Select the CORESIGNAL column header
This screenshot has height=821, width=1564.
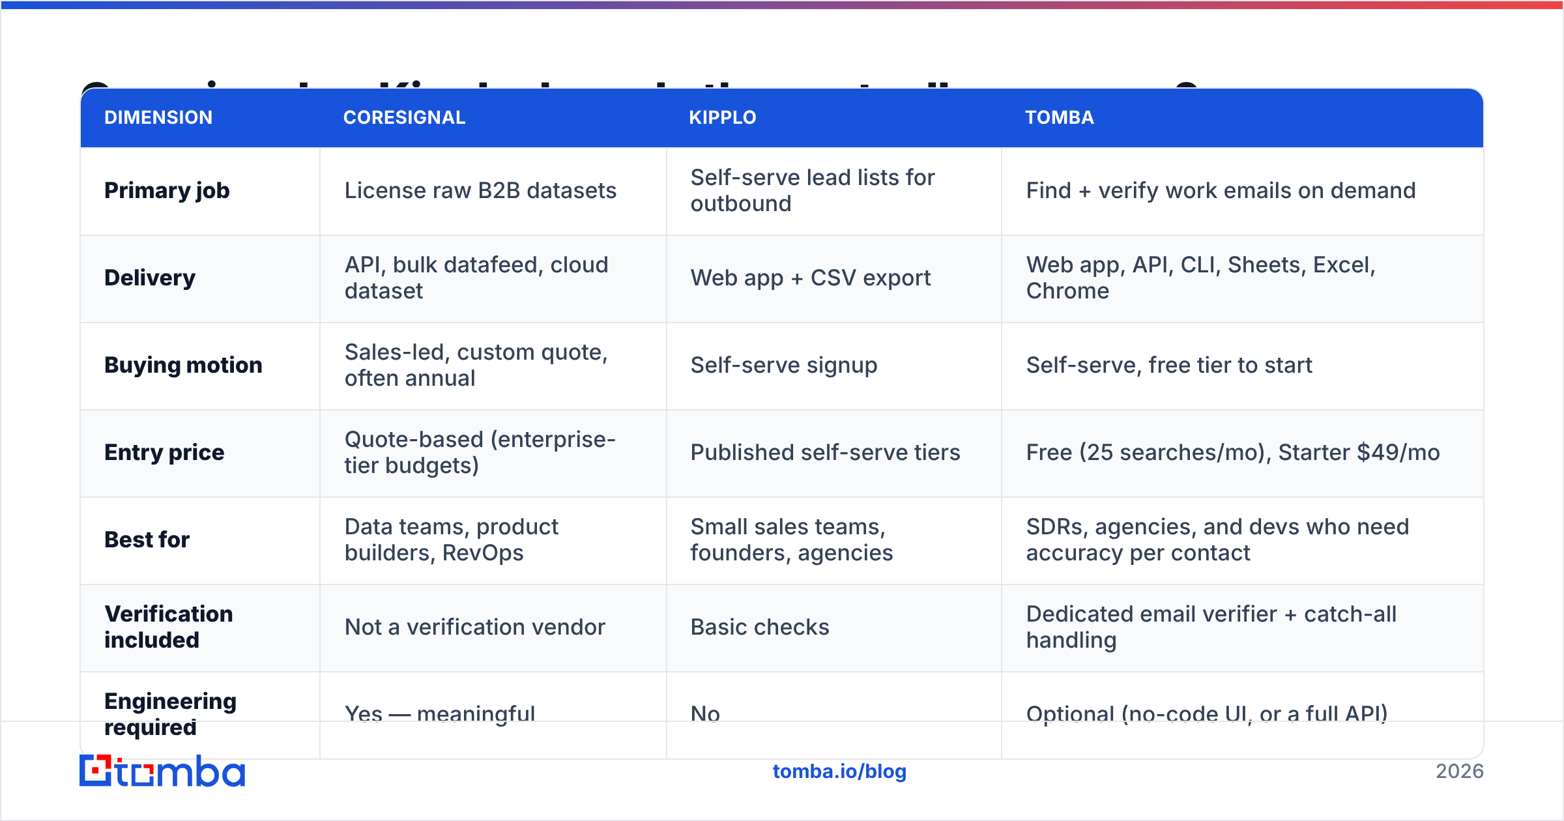[x=404, y=117]
